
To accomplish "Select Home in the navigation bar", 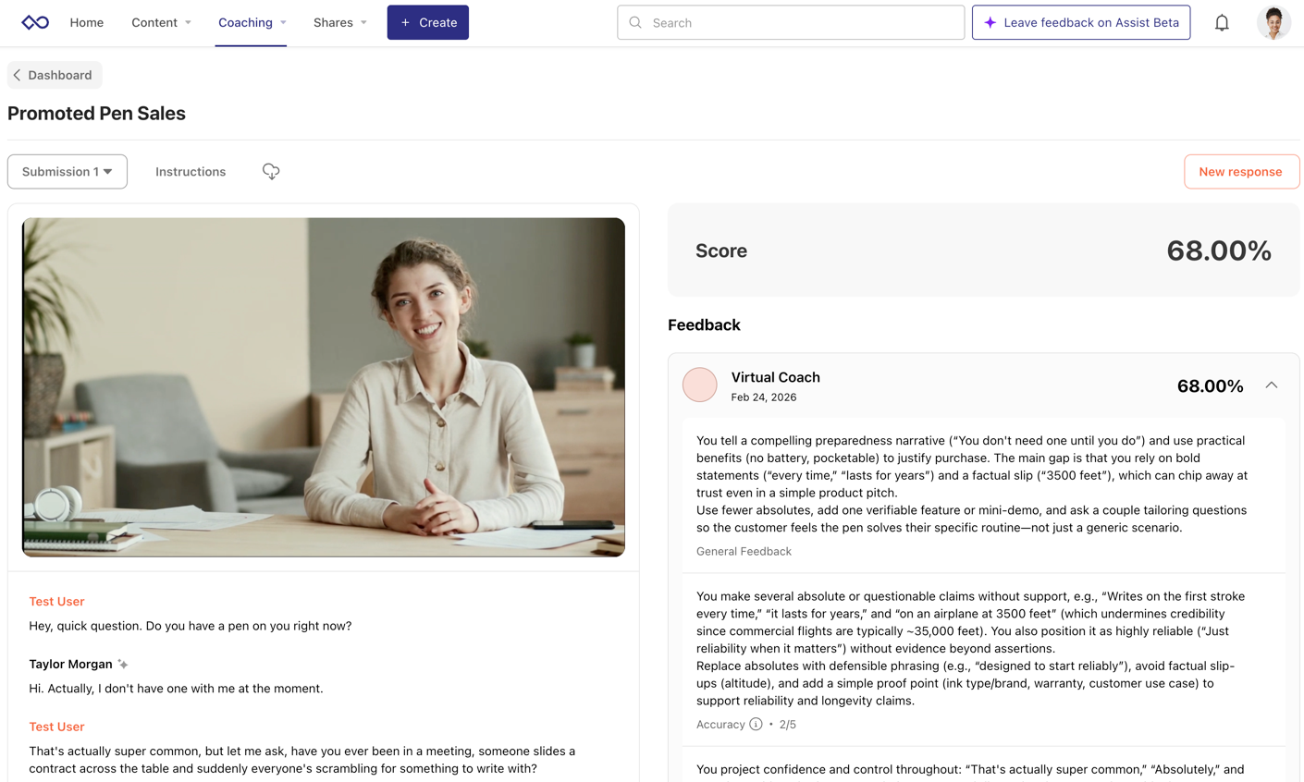I will tap(86, 22).
